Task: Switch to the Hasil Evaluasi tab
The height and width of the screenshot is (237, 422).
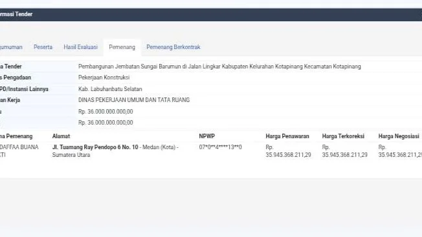Action: click(x=80, y=47)
